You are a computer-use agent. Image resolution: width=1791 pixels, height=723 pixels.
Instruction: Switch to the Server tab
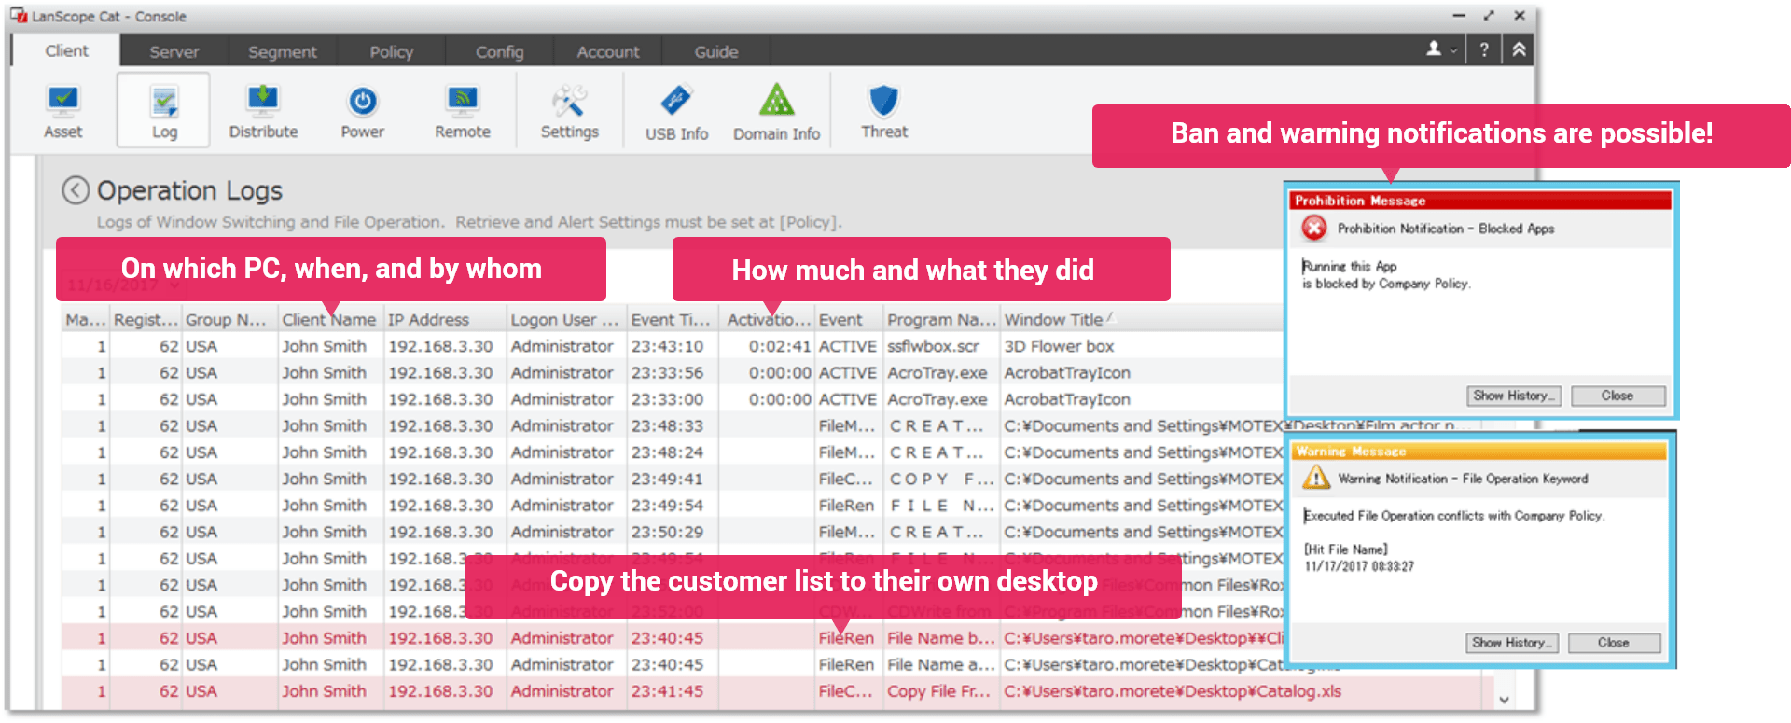point(174,52)
